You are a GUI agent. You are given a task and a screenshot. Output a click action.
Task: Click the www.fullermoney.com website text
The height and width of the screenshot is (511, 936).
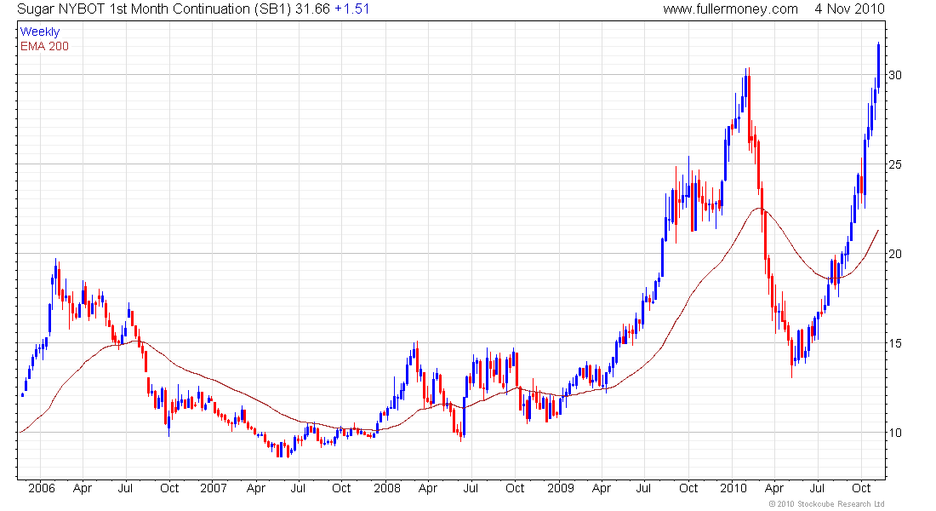coord(730,9)
